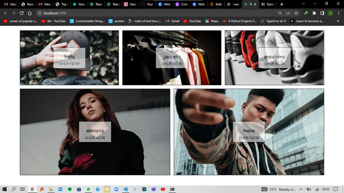Viewport: 344px width, 193px height.
Task: Open the Mail app on the taskbar
Action: pyautogui.click(x=60, y=189)
